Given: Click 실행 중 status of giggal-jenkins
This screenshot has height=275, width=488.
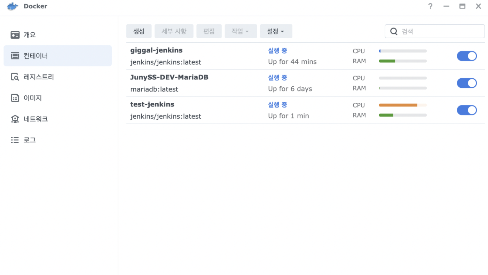Looking at the screenshot, I should pyautogui.click(x=277, y=50).
